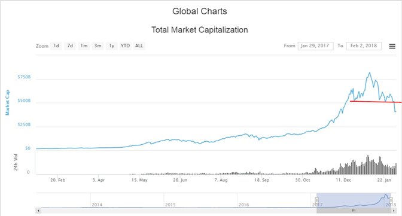Click the 11. Dec date label

tap(343, 180)
